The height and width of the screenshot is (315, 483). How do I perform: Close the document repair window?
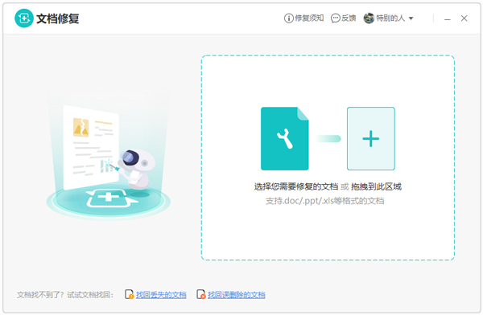[x=464, y=18]
